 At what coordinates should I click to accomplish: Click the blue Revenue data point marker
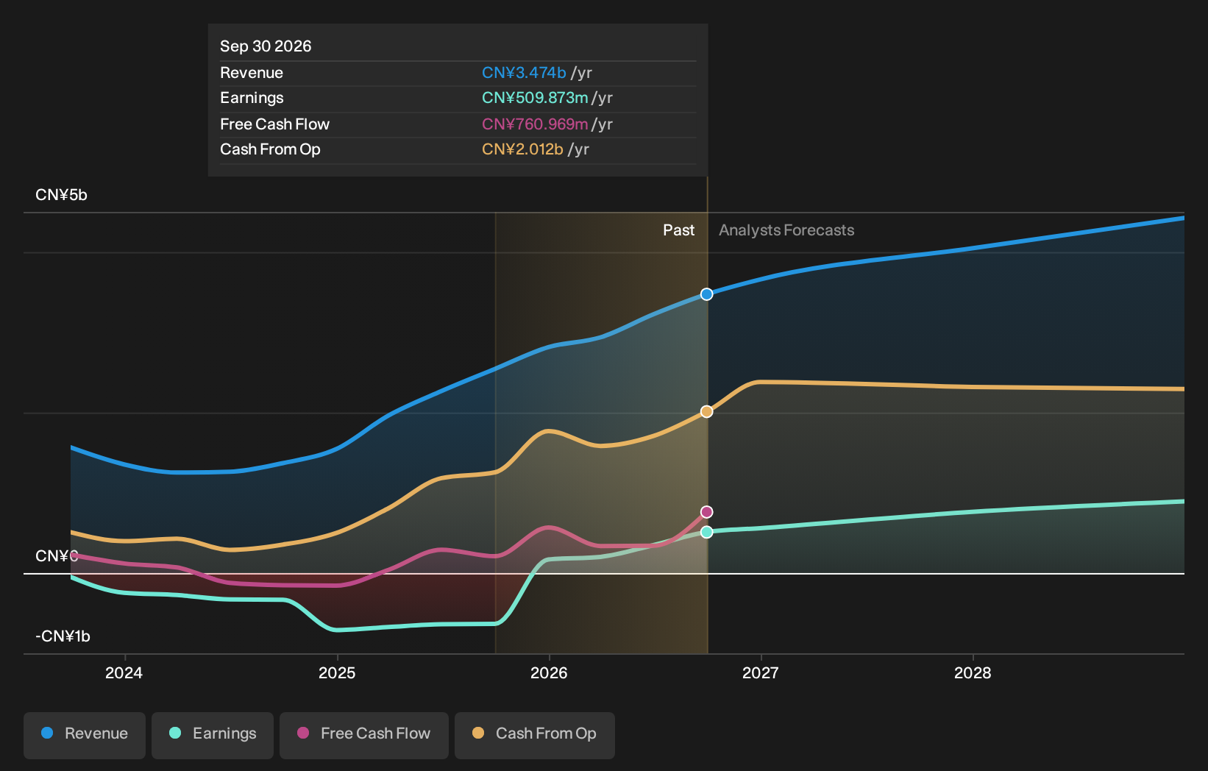coord(706,294)
